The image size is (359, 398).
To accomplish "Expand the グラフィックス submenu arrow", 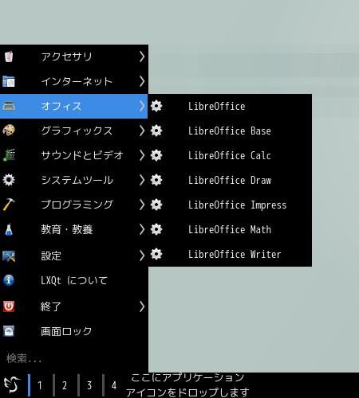I will pyautogui.click(x=142, y=131).
